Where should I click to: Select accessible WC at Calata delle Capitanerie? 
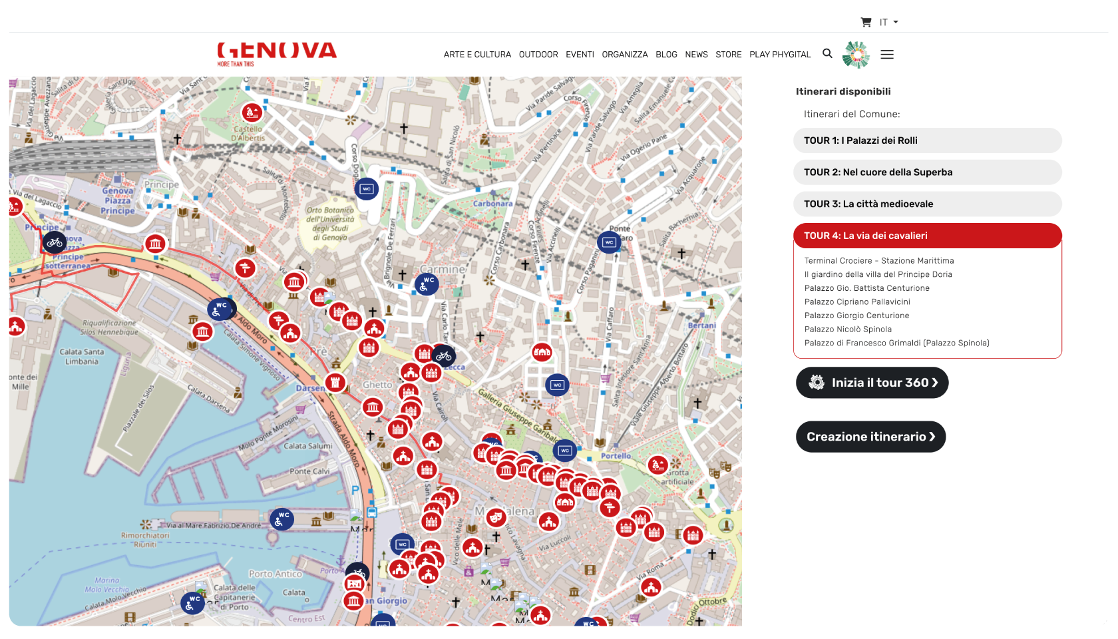[192, 603]
